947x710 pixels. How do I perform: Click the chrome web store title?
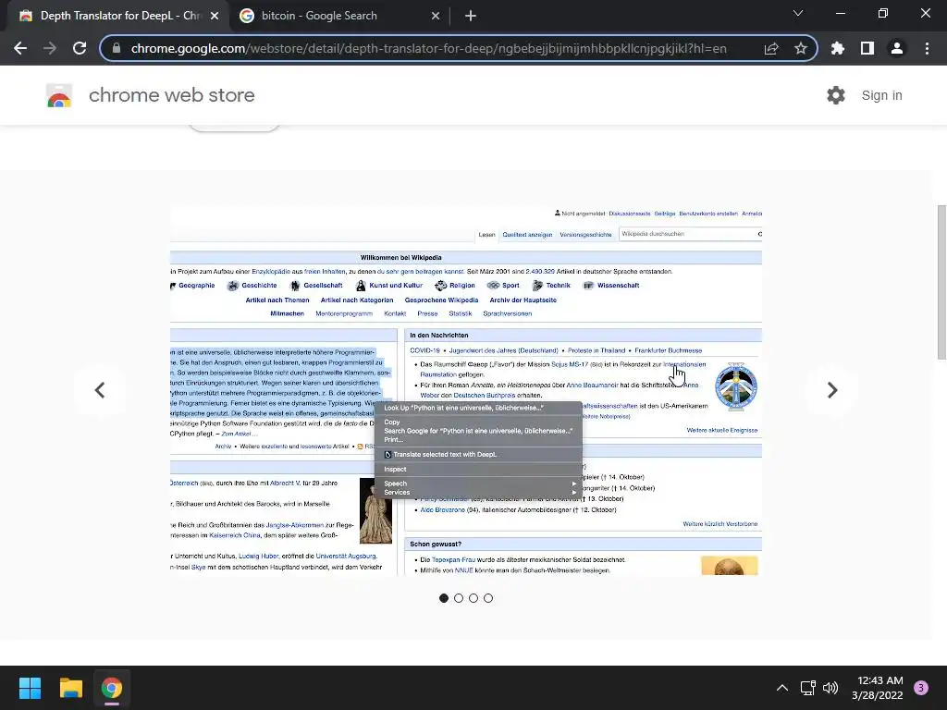tap(171, 95)
